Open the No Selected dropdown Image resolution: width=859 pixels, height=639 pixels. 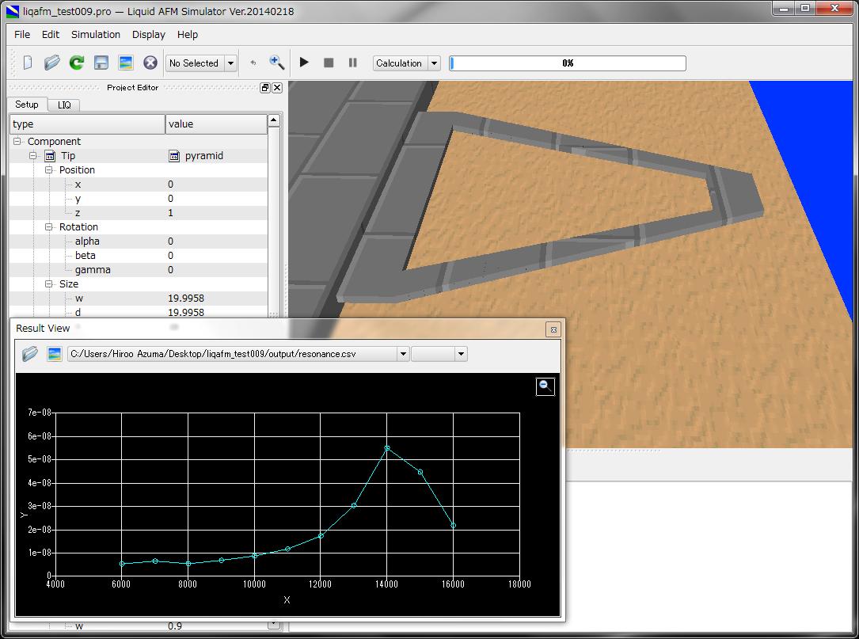(230, 63)
